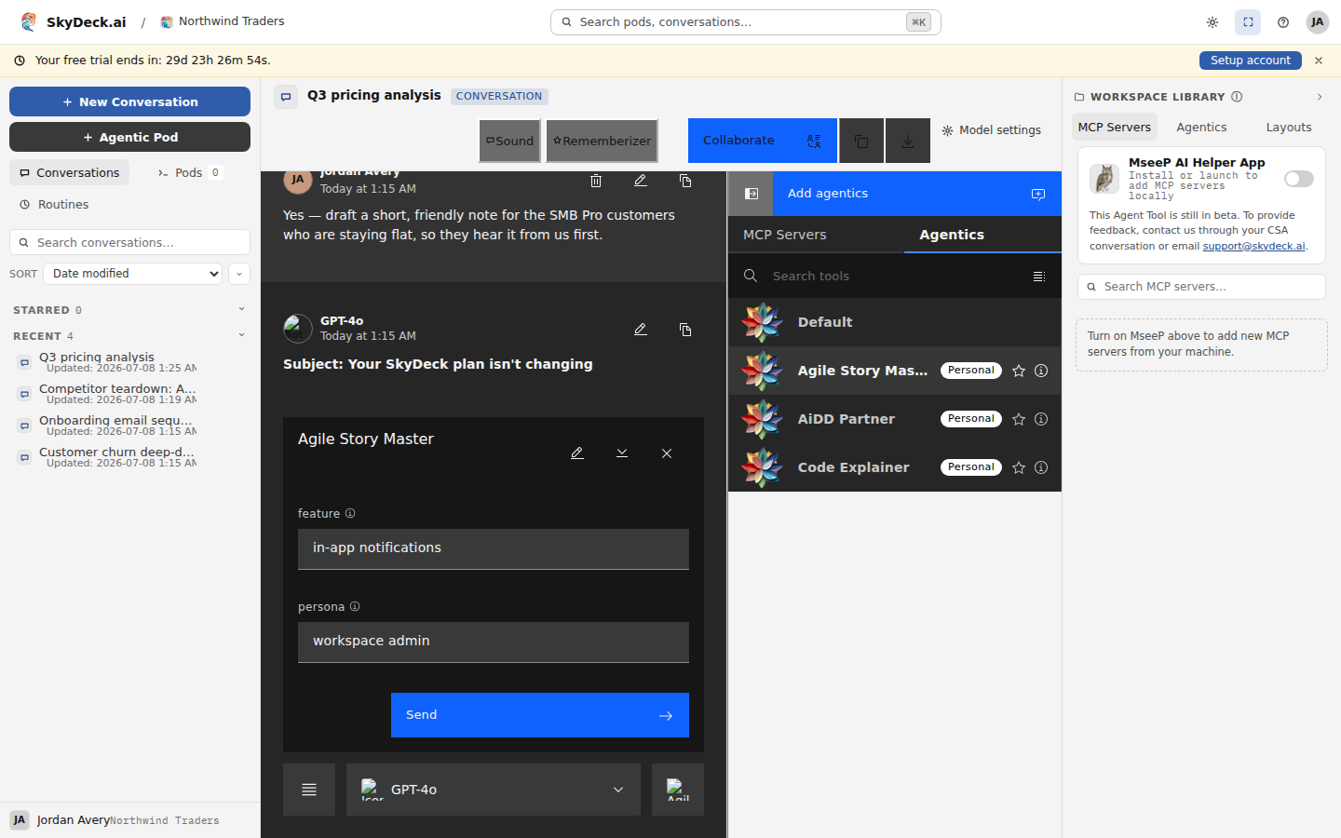Open tools list view icon beside search

point(1039,277)
